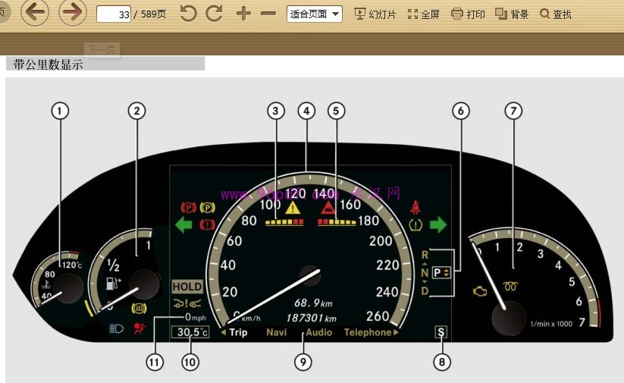Click the heading 带公里数显示
Image resolution: width=624 pixels, height=383 pixels.
pyautogui.click(x=48, y=64)
